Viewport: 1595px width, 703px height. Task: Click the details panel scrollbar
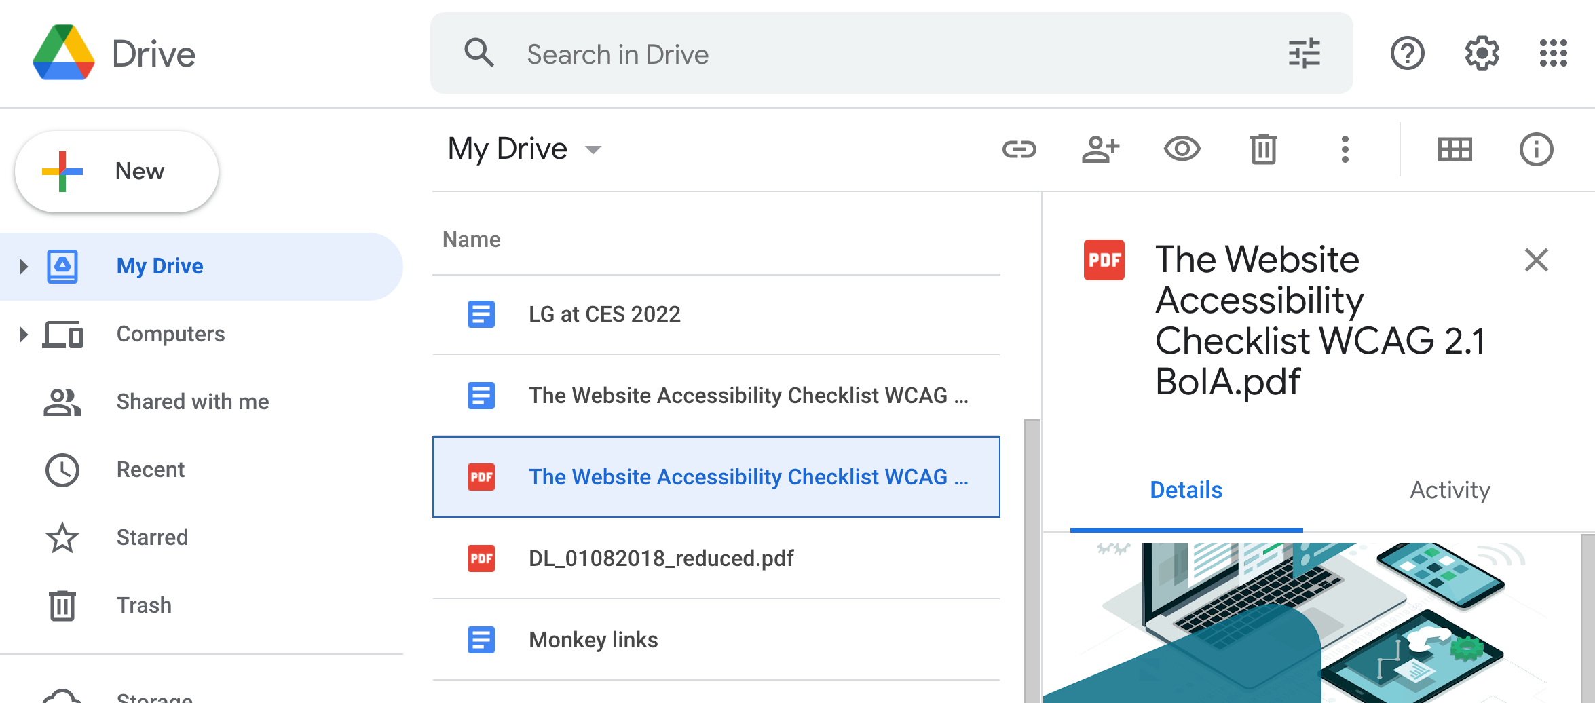(x=1588, y=618)
